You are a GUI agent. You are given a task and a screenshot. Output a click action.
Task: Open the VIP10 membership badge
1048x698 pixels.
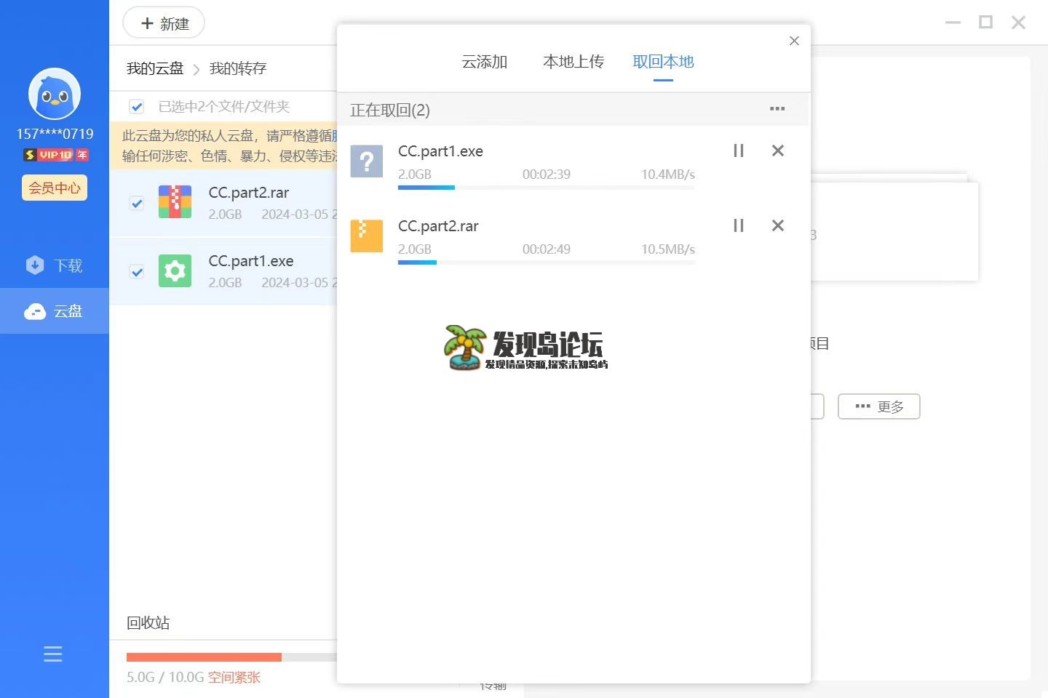click(x=56, y=155)
